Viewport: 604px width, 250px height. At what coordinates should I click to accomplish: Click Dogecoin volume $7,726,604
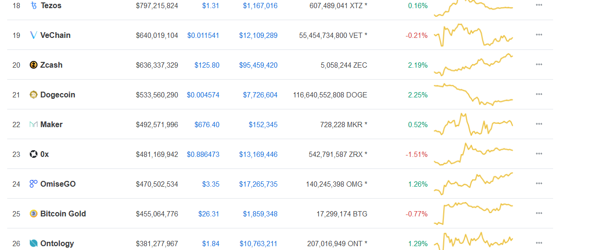coord(260,95)
